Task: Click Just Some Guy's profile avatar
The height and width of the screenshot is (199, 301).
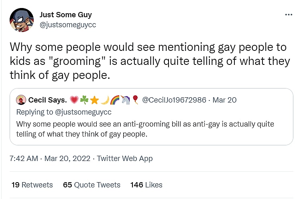Action: (x=21, y=20)
